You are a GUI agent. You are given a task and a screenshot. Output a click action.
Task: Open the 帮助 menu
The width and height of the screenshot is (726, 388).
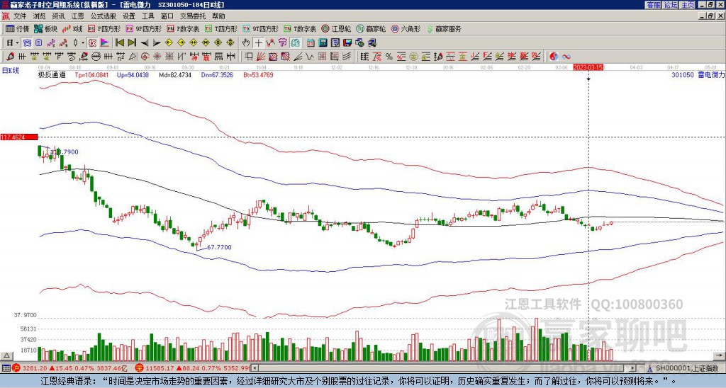click(218, 16)
